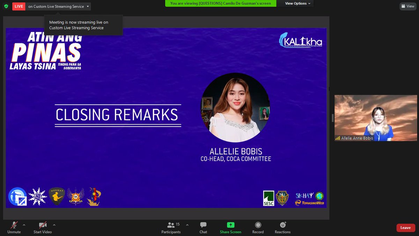
Task: Expand the arrow next to Participants
Action: [187, 225]
